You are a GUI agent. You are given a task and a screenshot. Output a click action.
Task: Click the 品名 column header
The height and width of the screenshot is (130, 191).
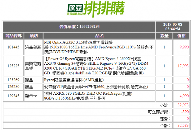click(x=99, y=36)
